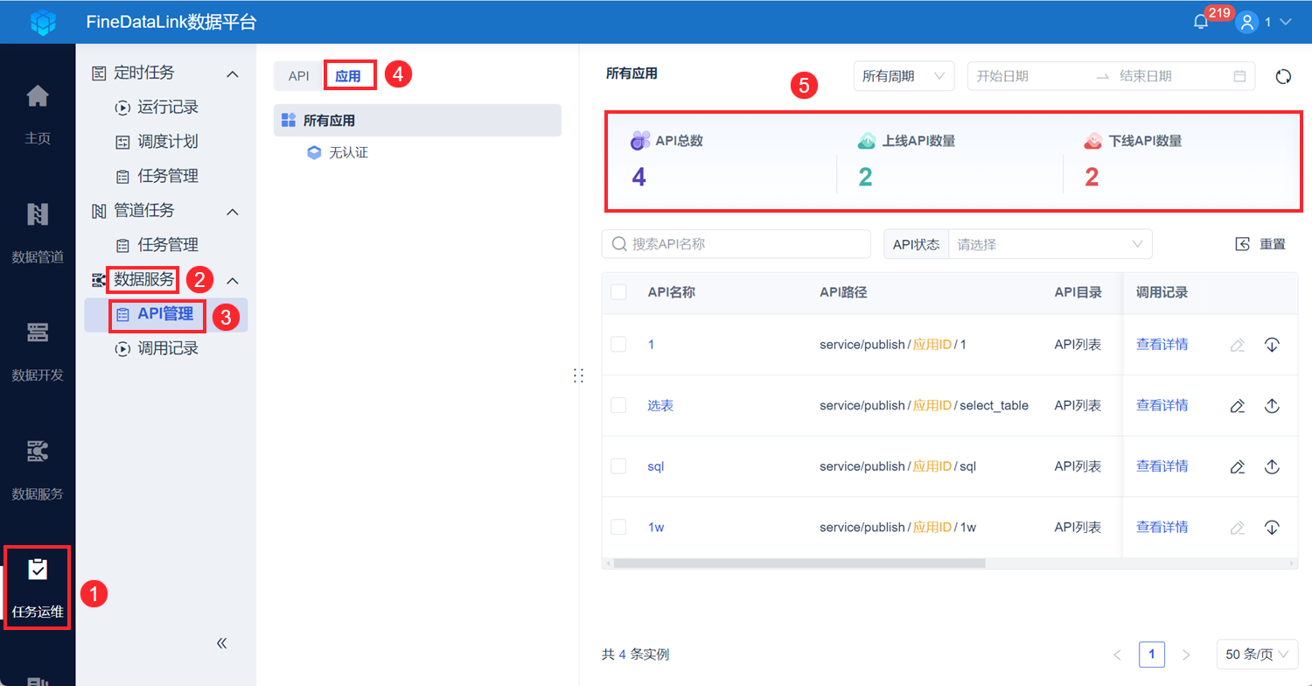Open the 所有周期 period dropdown
The height and width of the screenshot is (686, 1312).
(x=904, y=76)
